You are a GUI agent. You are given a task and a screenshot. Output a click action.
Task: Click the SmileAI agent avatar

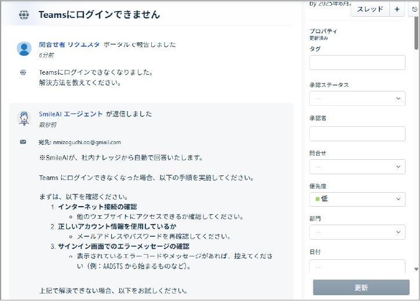pos(24,118)
